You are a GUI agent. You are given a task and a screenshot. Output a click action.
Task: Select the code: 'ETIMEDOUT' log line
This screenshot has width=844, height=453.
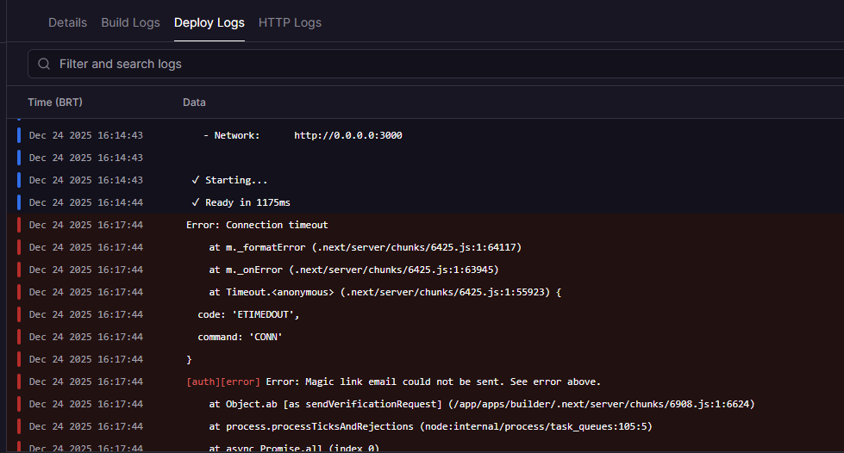tap(425, 314)
